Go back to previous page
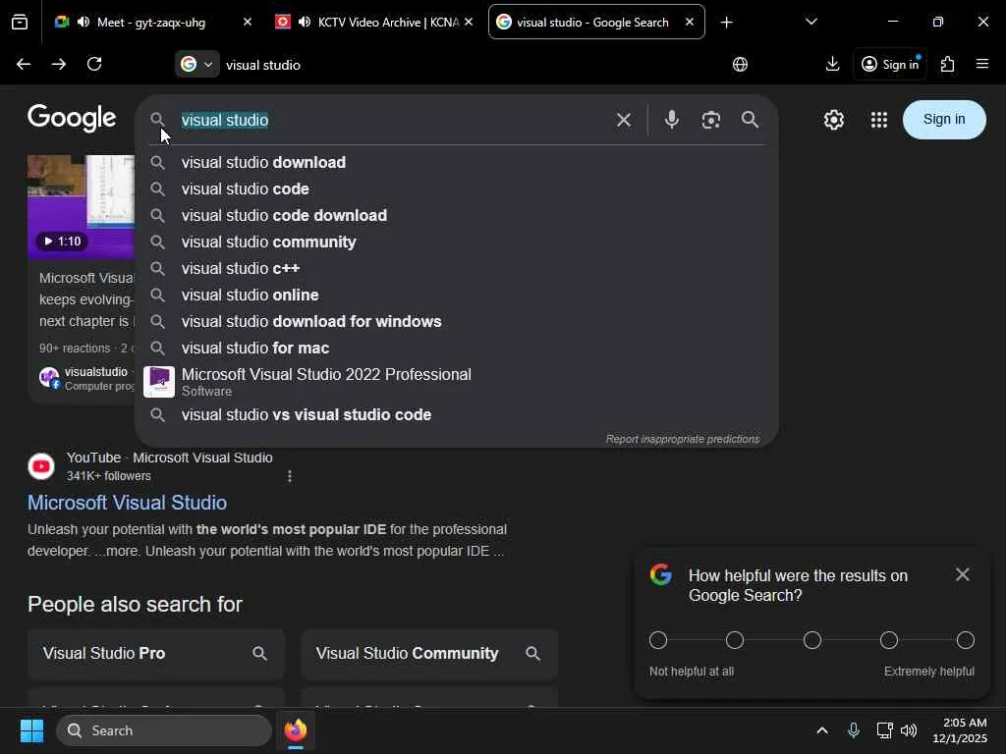1006x754 pixels. click(x=24, y=64)
